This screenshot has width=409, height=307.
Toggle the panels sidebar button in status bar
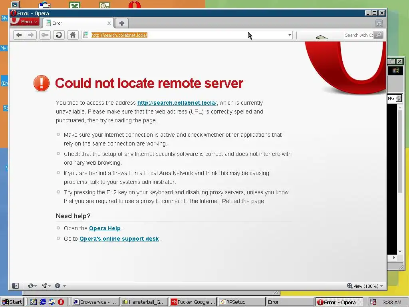point(16,286)
